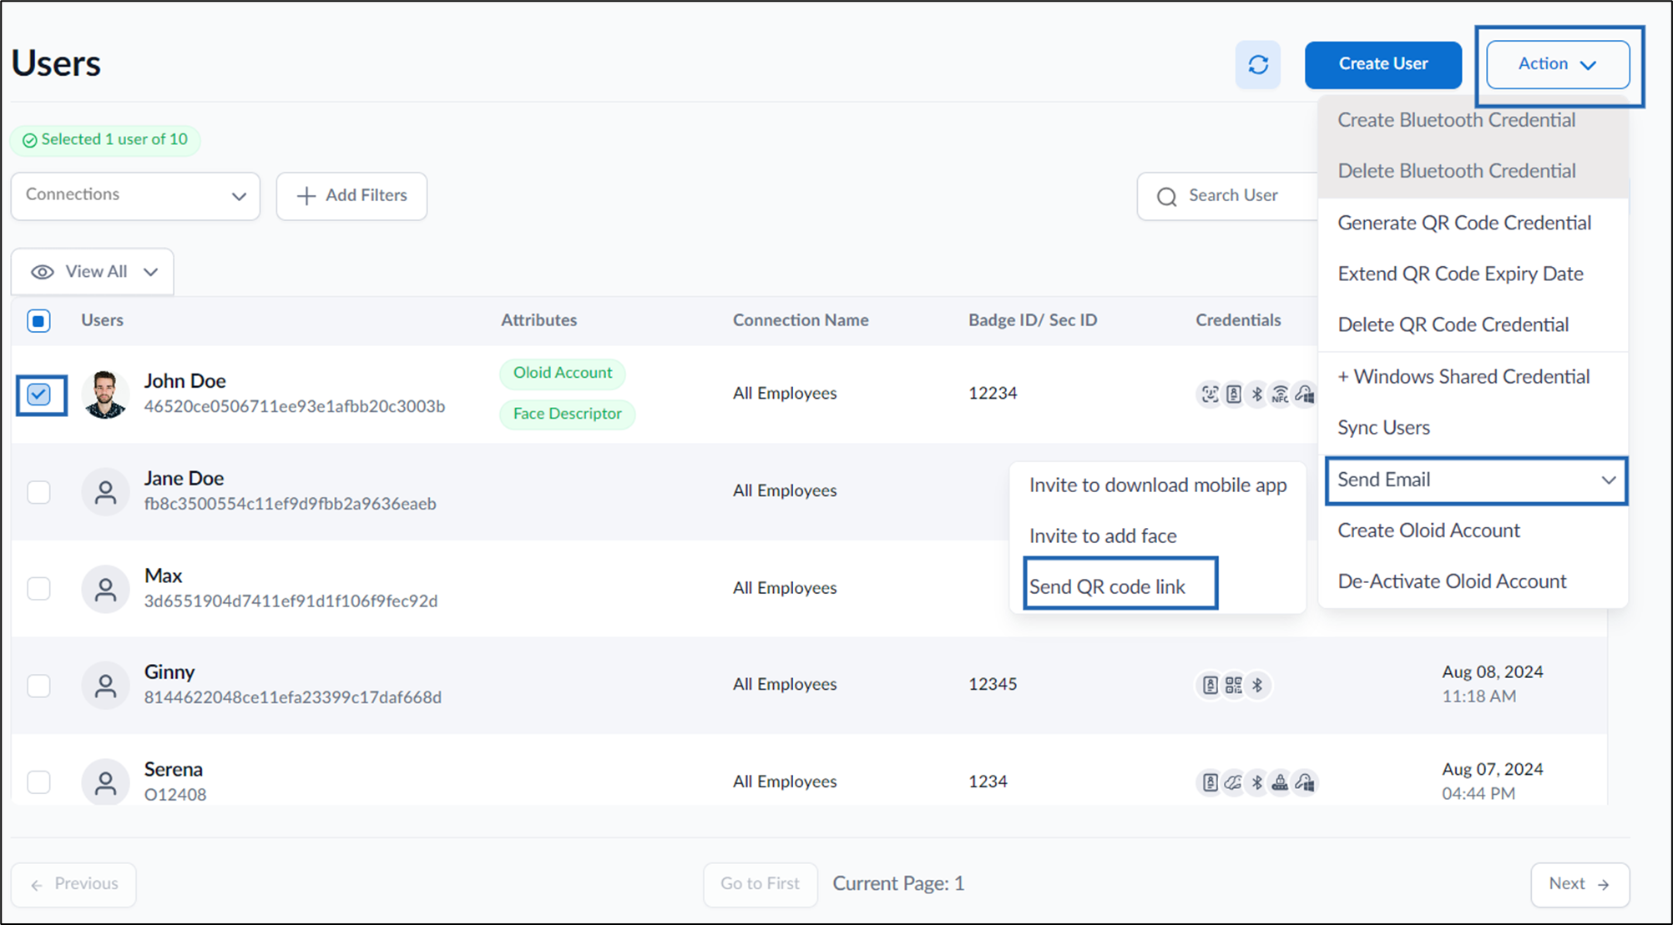Toggle the select-all users checkbox in header
Screen dimensions: 1673x925
point(38,320)
